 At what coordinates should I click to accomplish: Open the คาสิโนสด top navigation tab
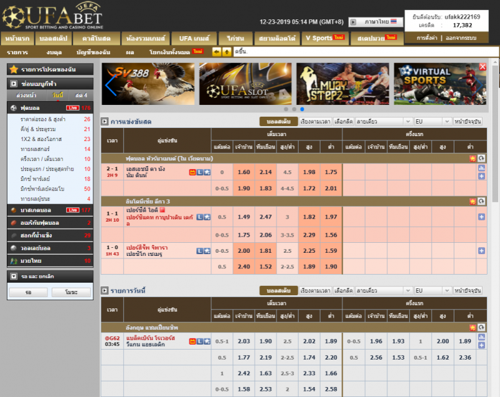point(97,39)
